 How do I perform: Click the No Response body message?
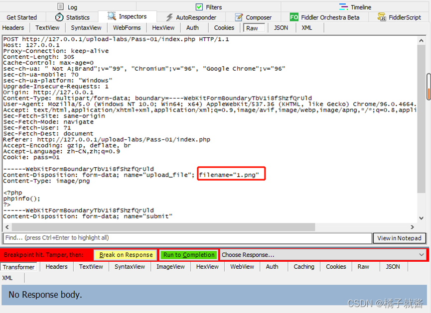pyautogui.click(x=45, y=295)
